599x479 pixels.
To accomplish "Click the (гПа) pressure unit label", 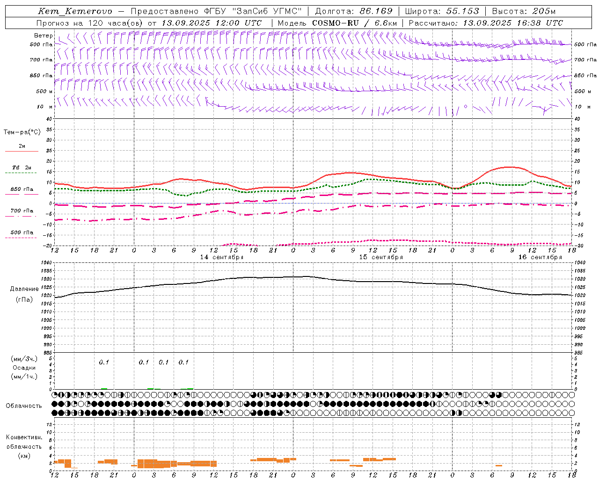I will pos(24,300).
